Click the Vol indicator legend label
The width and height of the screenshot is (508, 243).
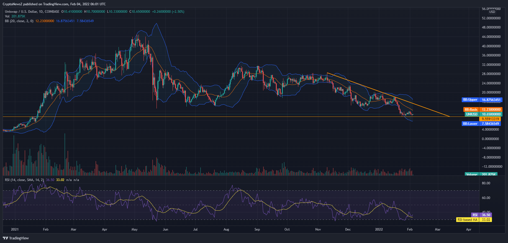coord(7,16)
